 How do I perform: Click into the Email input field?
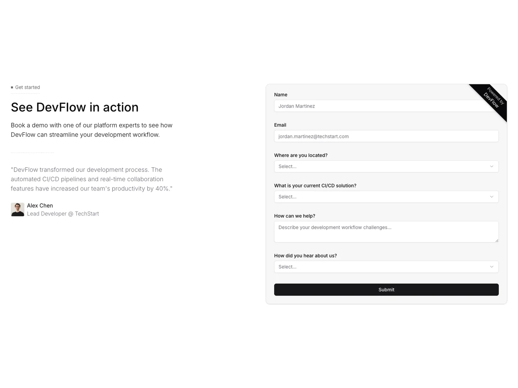(386, 136)
